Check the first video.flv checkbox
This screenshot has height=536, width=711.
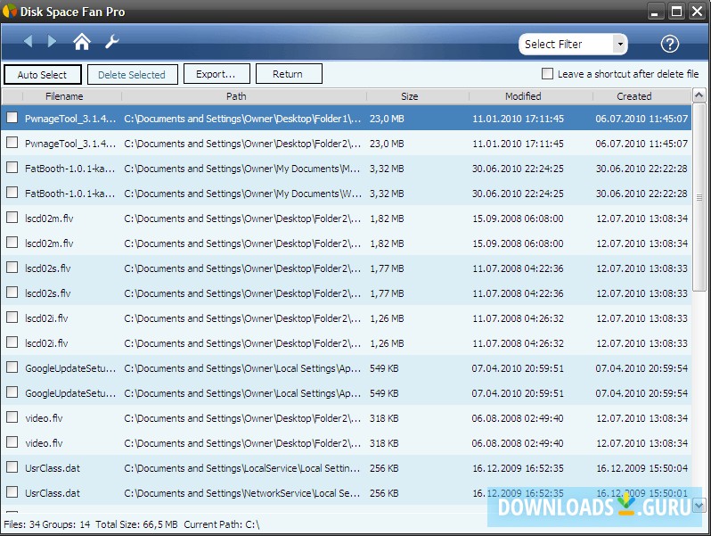tap(12, 417)
